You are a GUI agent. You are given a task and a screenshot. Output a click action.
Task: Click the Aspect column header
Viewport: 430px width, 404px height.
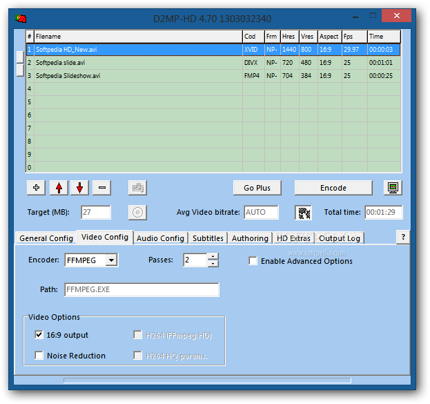(x=330, y=37)
